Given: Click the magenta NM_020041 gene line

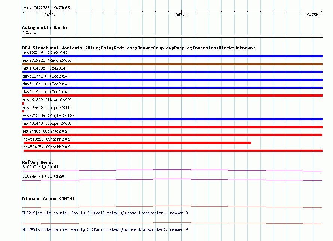Looking at the screenshot, I should click(x=172, y=170).
